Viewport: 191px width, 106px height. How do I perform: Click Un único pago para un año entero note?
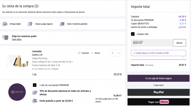pos(107,100)
